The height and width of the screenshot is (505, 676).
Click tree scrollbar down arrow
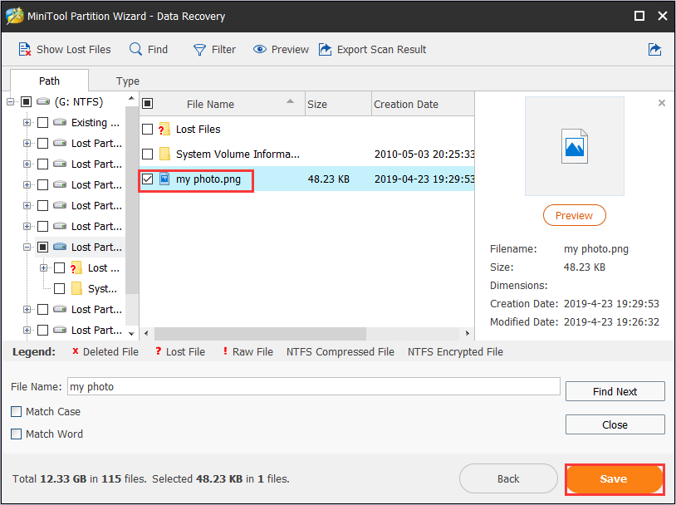131,333
